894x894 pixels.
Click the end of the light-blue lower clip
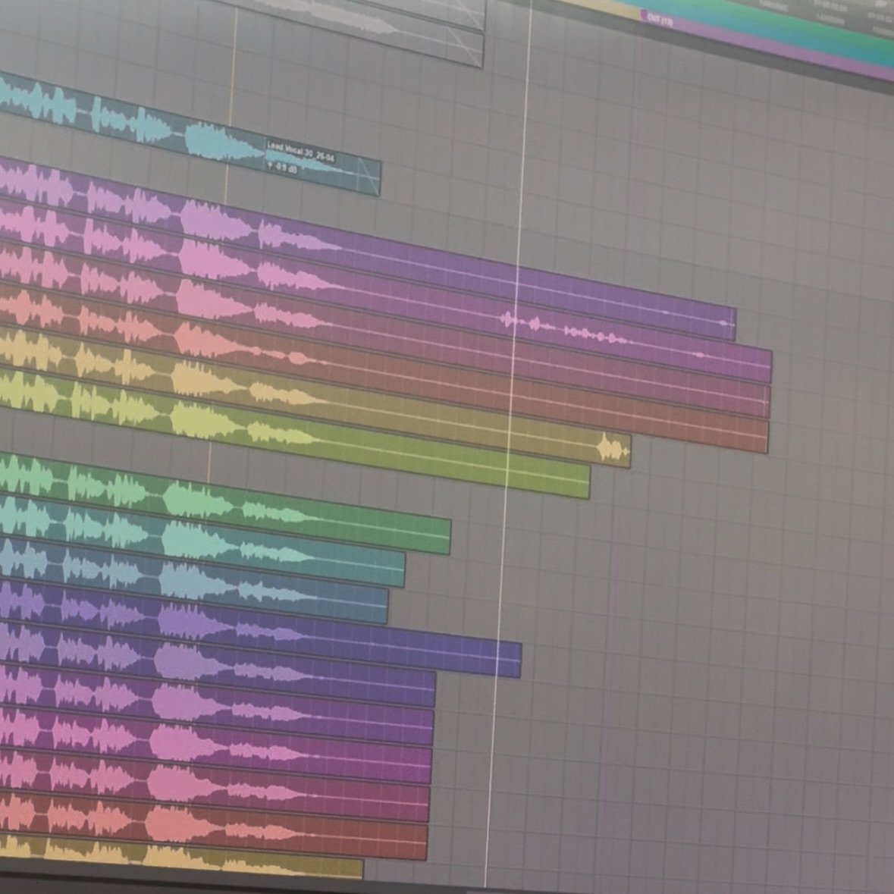tap(387, 606)
